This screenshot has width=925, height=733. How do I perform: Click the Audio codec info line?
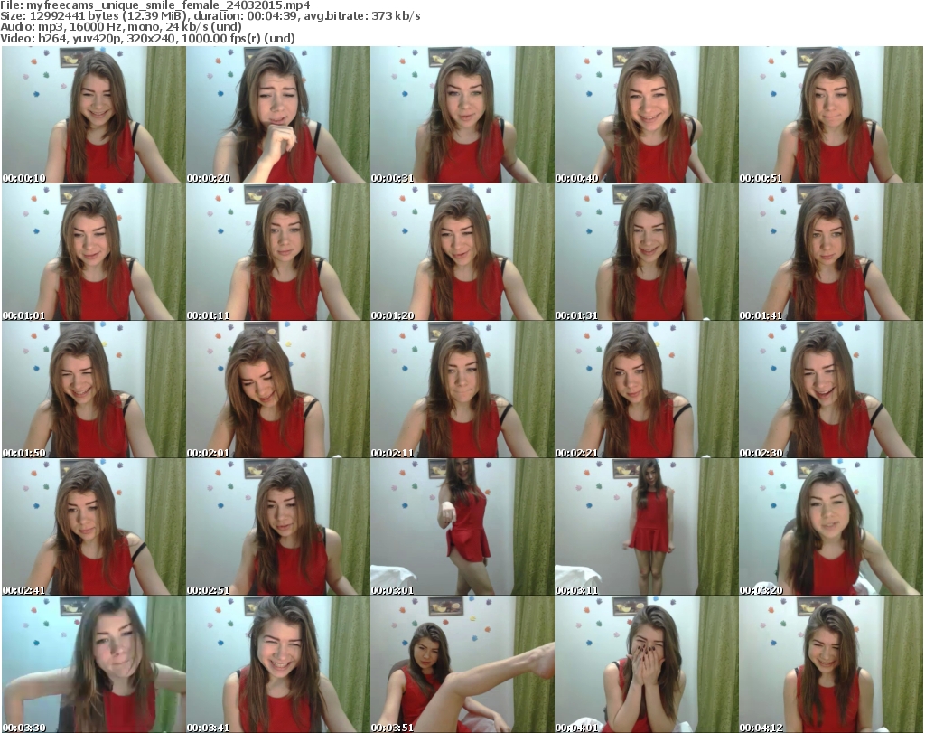[x=121, y=27]
